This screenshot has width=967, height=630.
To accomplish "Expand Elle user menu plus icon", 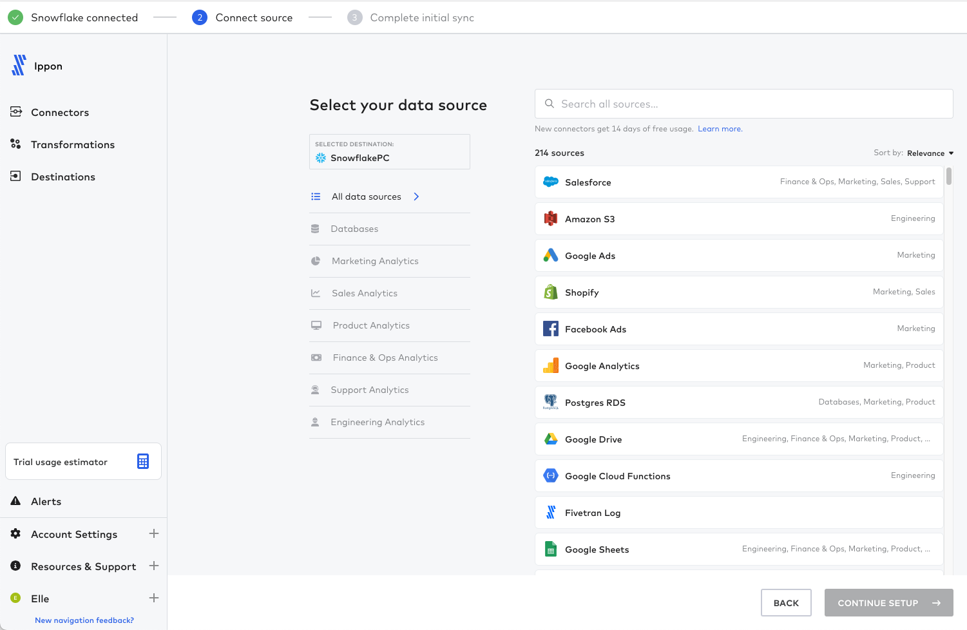I will tap(154, 598).
